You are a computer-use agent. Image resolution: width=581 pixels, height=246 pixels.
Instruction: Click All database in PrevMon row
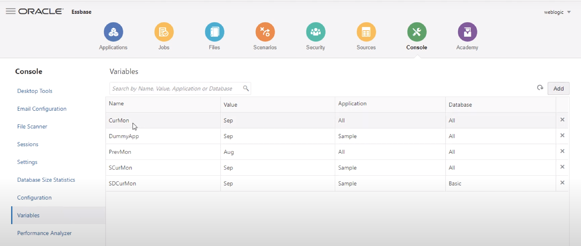pyautogui.click(x=452, y=152)
